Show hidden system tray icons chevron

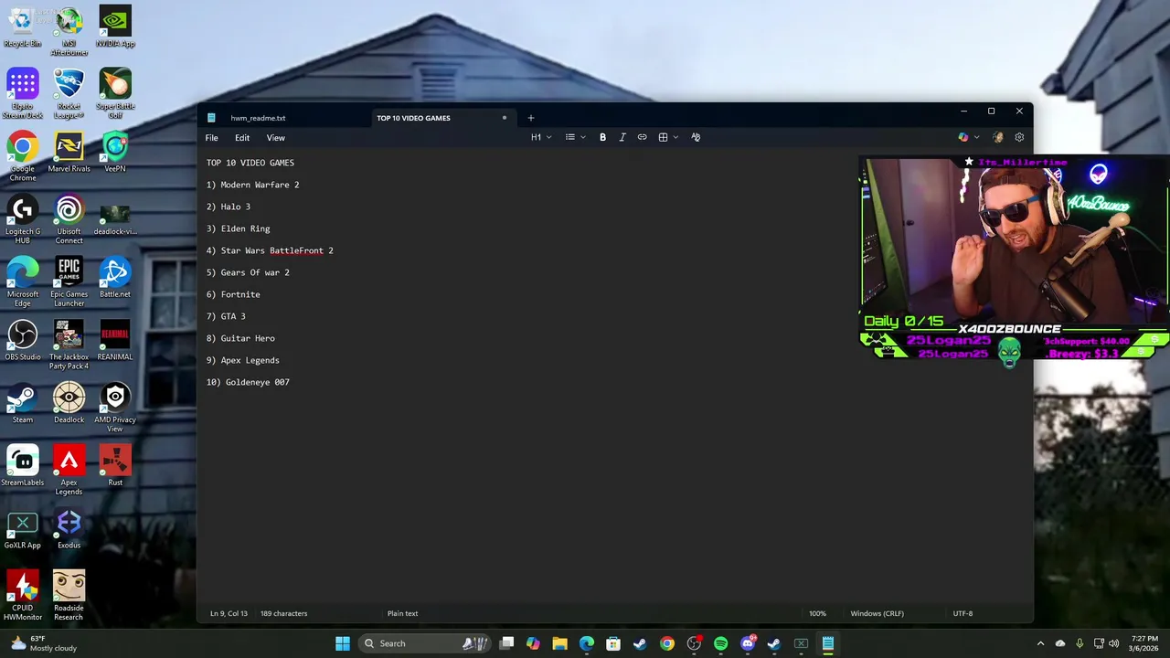point(1040,643)
